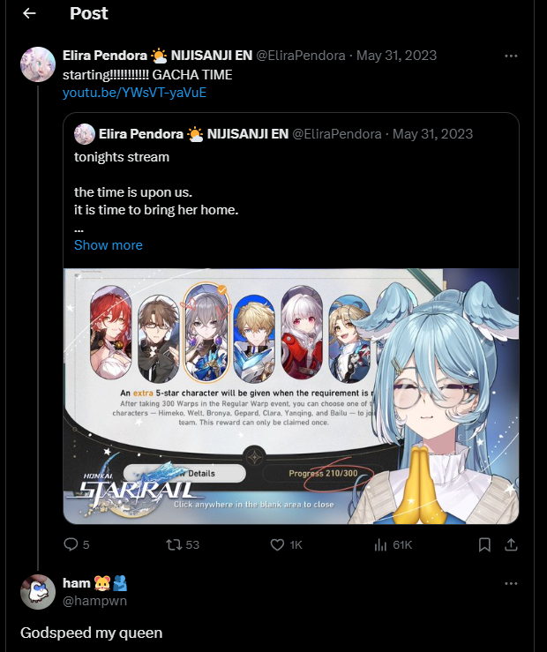
Task: Open quoted tweet author name Elira Pendora
Action: point(141,134)
